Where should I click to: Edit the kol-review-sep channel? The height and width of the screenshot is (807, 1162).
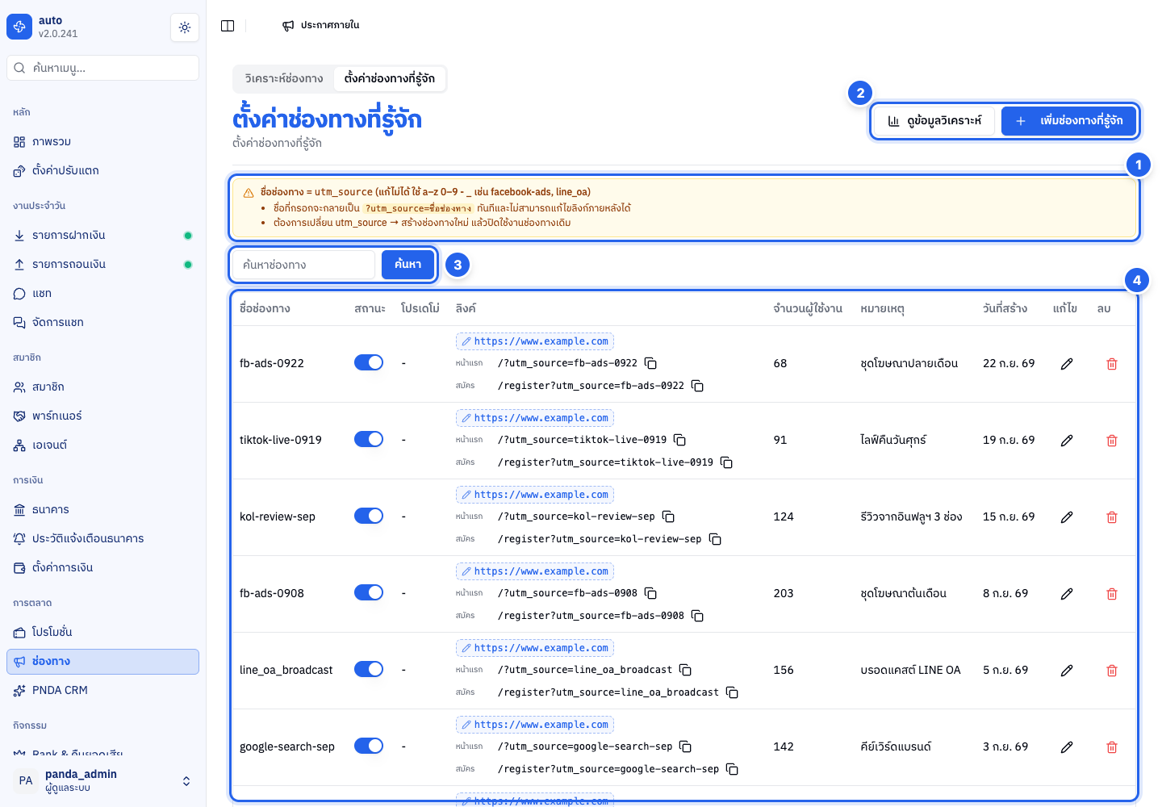click(x=1066, y=517)
